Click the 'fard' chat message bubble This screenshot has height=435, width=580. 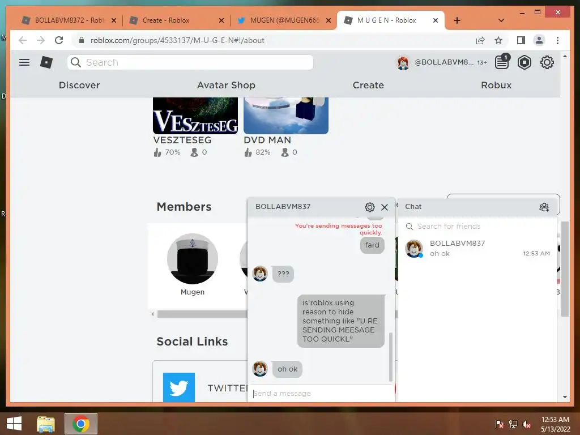[x=372, y=245]
